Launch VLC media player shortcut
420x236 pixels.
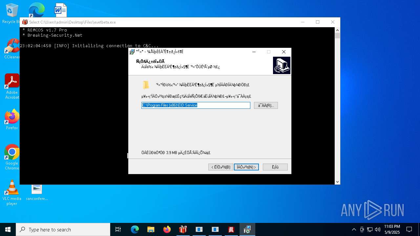(12, 193)
